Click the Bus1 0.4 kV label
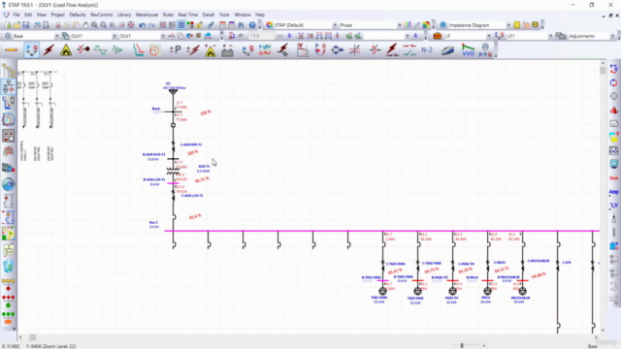 (x=153, y=225)
